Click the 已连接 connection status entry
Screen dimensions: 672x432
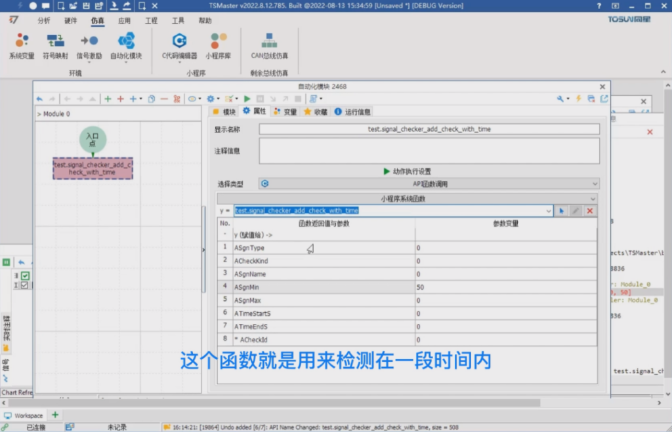click(36, 427)
